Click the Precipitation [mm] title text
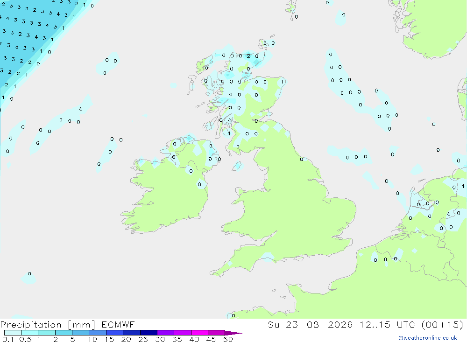467x342 pixels. (x=48, y=325)
